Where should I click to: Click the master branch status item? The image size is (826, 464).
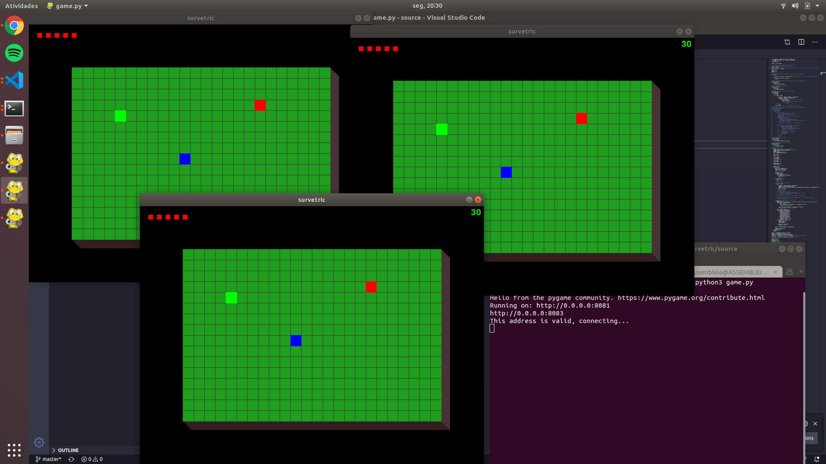click(49, 459)
